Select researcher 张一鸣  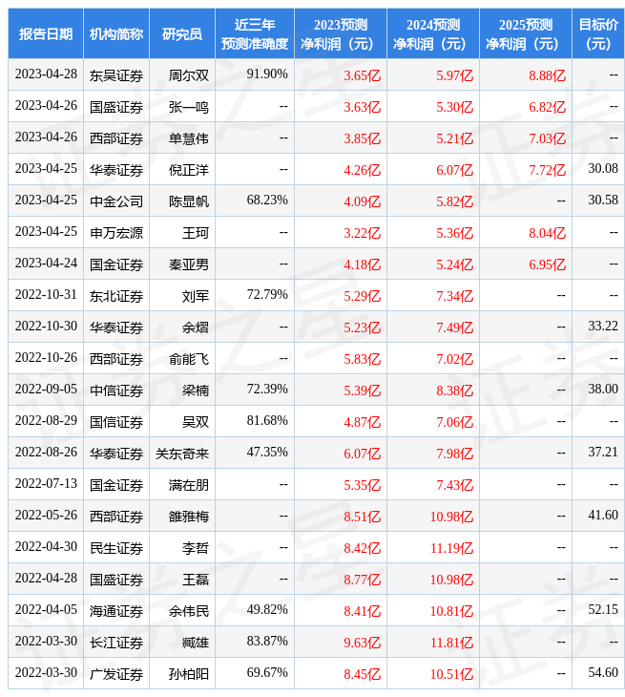click(x=189, y=107)
